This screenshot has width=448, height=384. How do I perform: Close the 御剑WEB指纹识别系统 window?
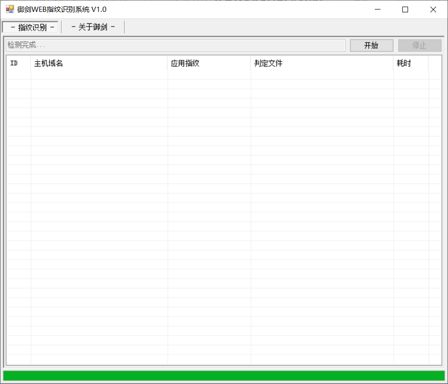[x=433, y=9]
